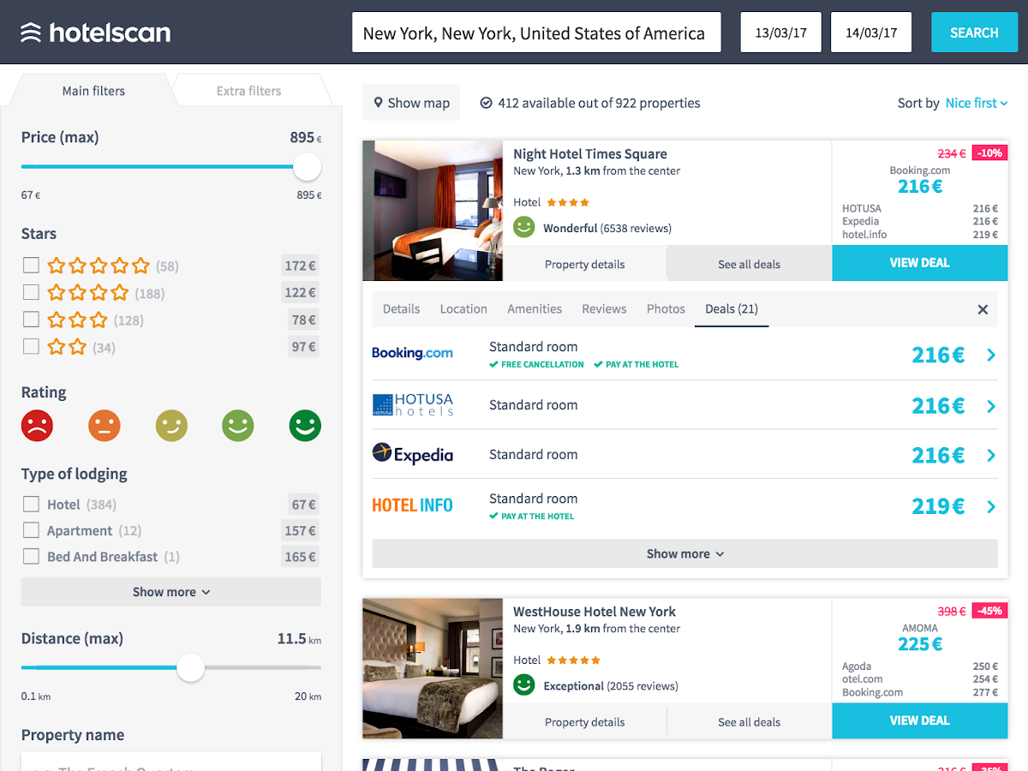Select the Deals (21) tab
The width and height of the screenshot is (1028, 771).
click(732, 309)
